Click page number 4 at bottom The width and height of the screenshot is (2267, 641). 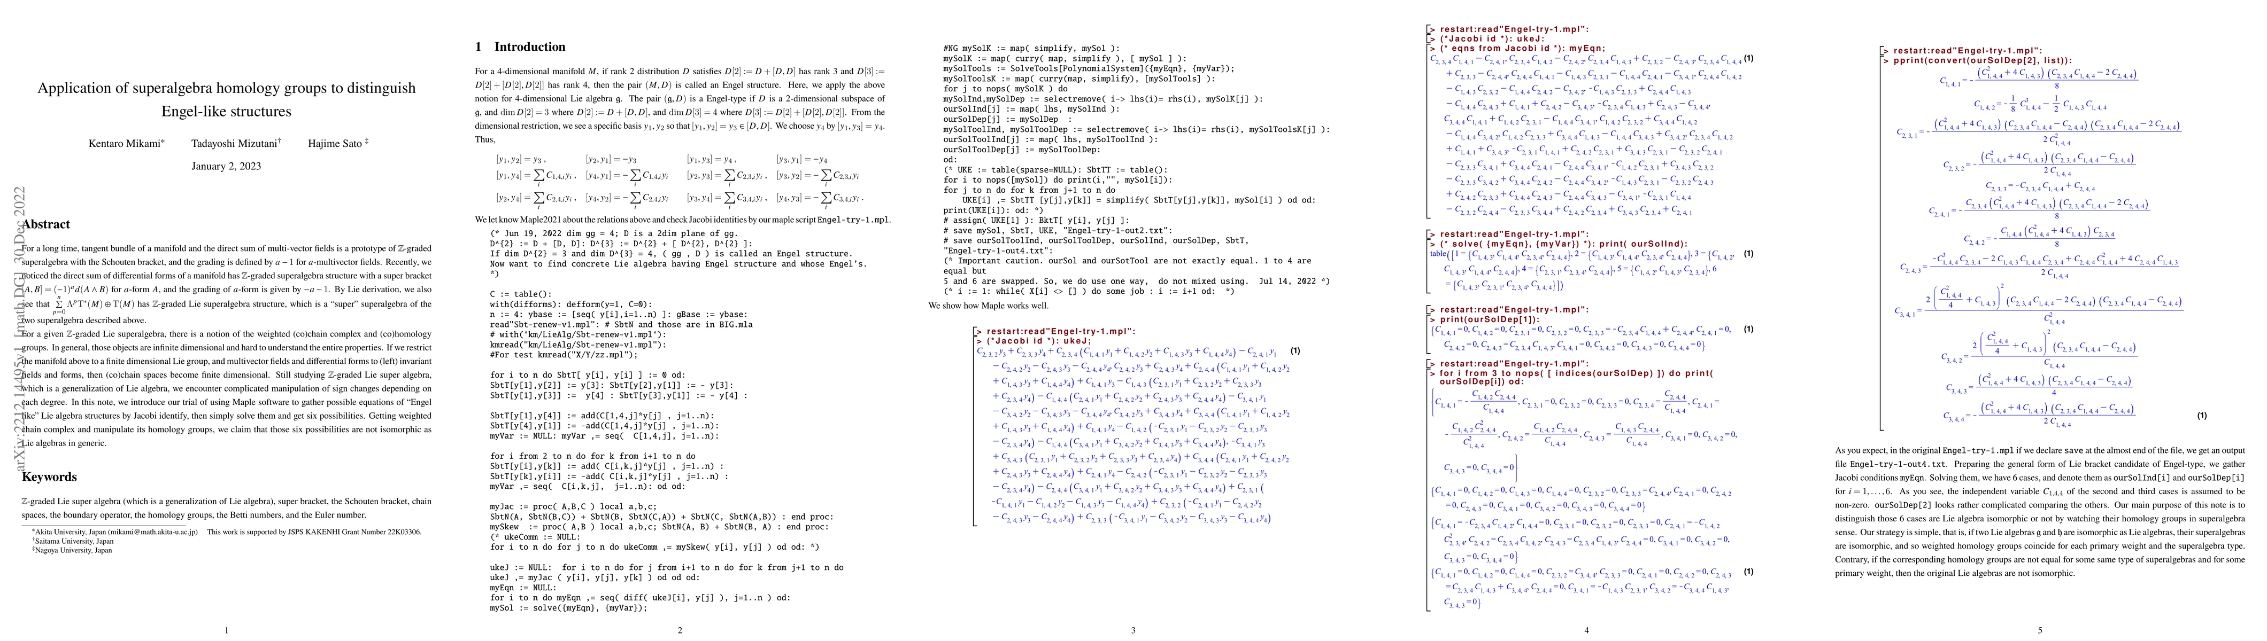coord(1587,630)
